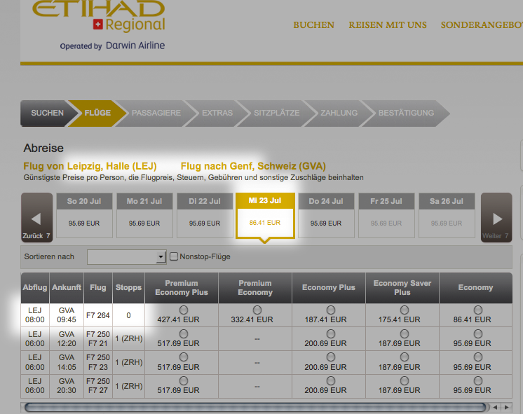
Task: Go back to the SUCHEN step
Action: click(47, 113)
